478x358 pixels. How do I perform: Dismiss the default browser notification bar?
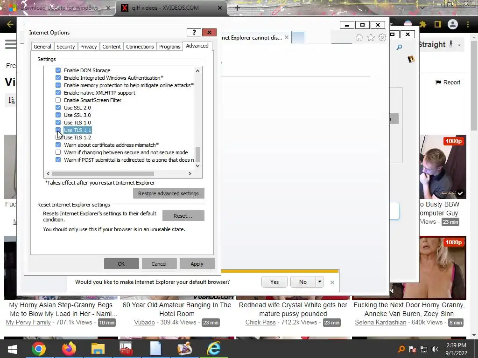click(332, 282)
